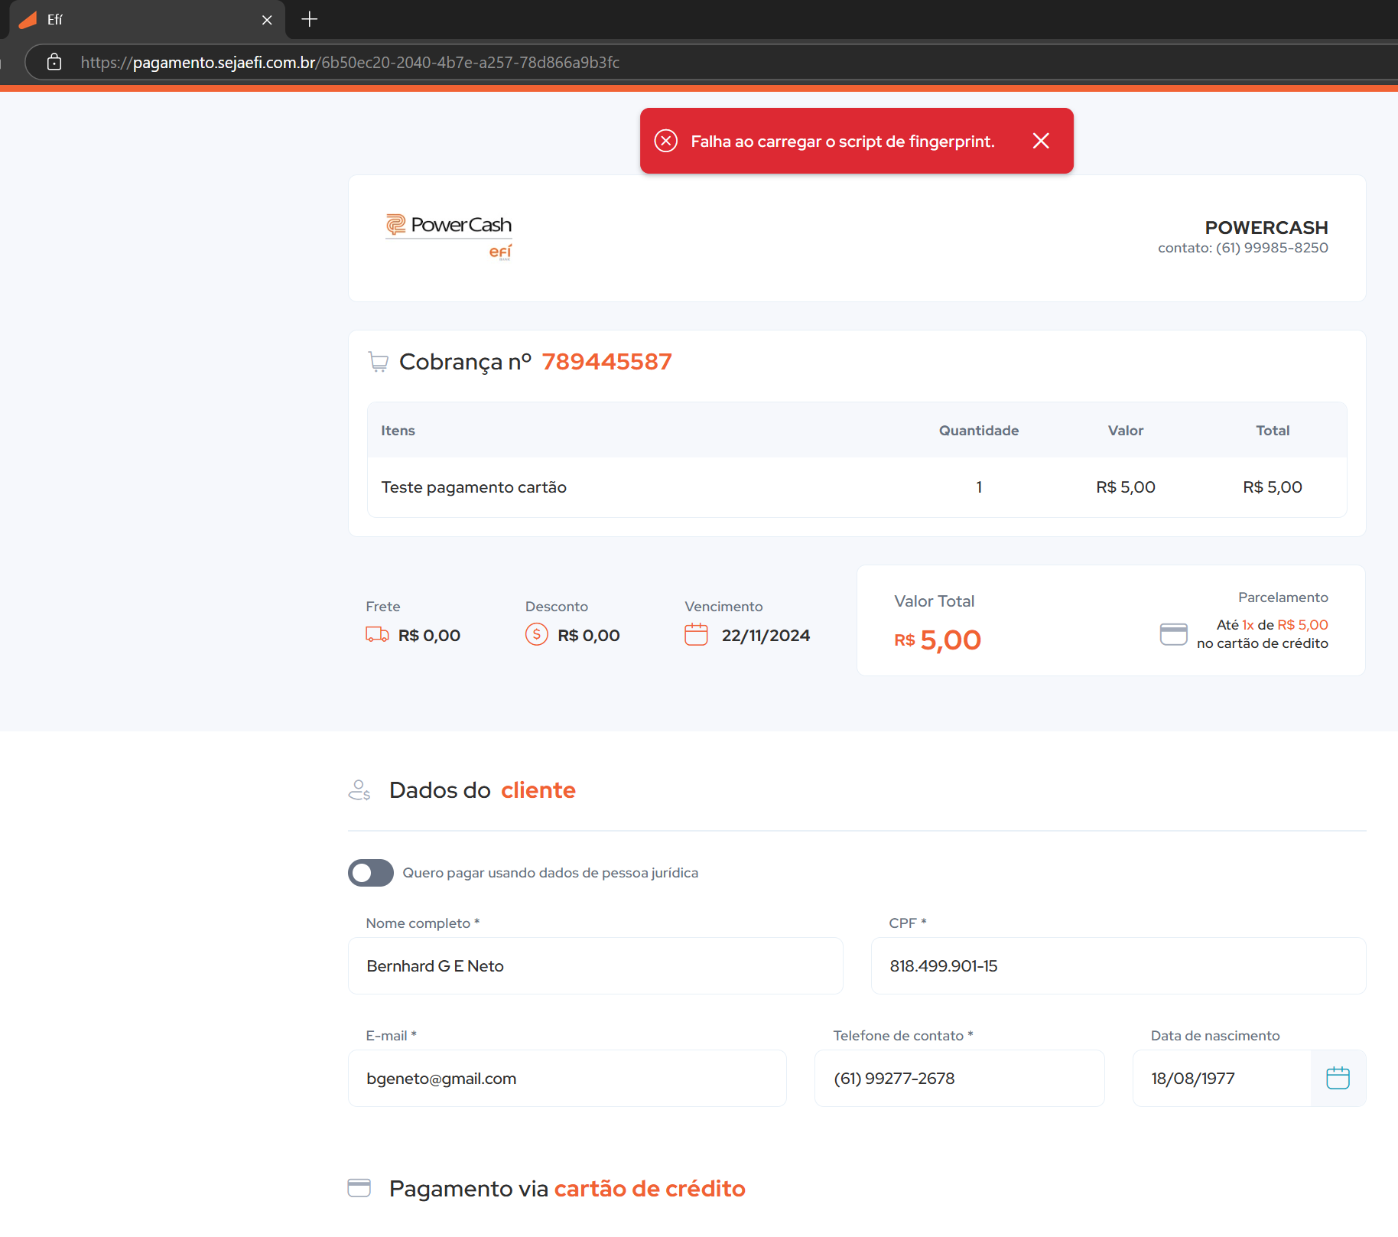Click charge number 789445587

606,362
